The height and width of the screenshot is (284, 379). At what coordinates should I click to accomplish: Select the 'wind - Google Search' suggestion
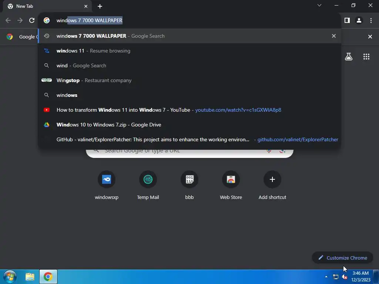190,65
